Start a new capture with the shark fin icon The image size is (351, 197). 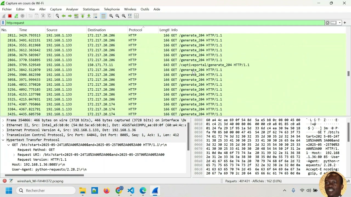point(4,16)
